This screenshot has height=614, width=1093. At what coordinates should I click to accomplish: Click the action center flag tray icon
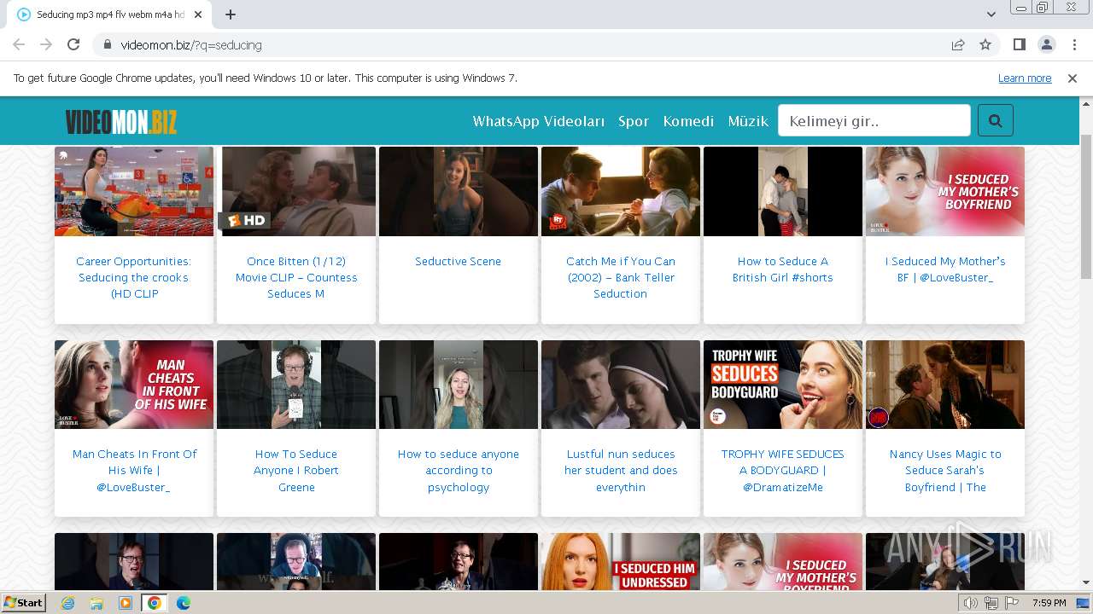1012,603
